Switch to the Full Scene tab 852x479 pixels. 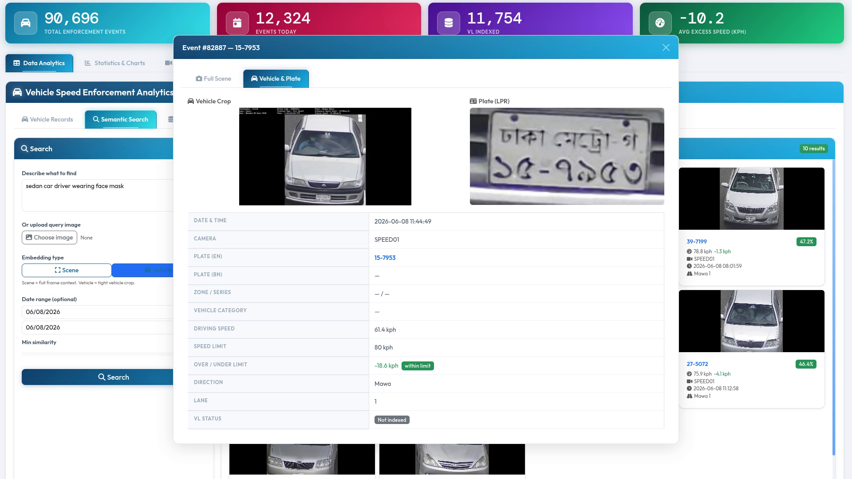tap(213, 79)
